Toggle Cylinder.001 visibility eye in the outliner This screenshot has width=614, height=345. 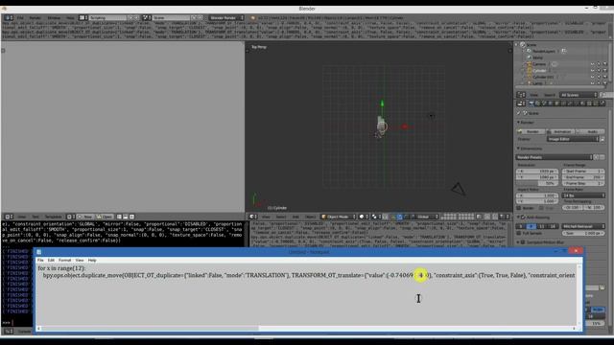point(593,77)
